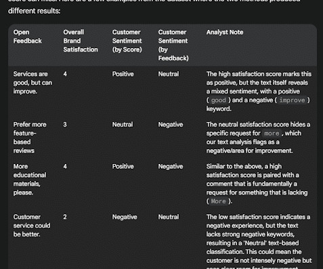Click the Customer Sentiment (by Score) header
Viewport: 323px width, 269px height.
[x=127, y=41]
